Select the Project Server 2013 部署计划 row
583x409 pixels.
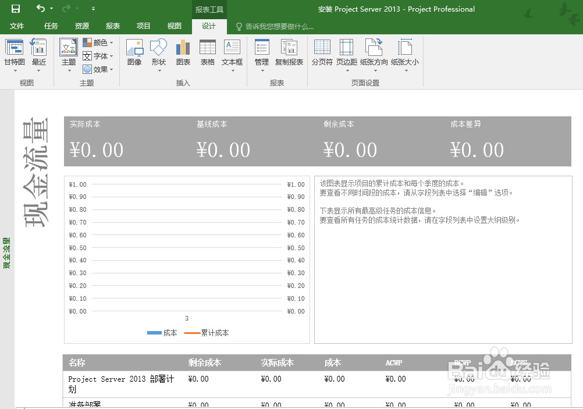pos(317,384)
